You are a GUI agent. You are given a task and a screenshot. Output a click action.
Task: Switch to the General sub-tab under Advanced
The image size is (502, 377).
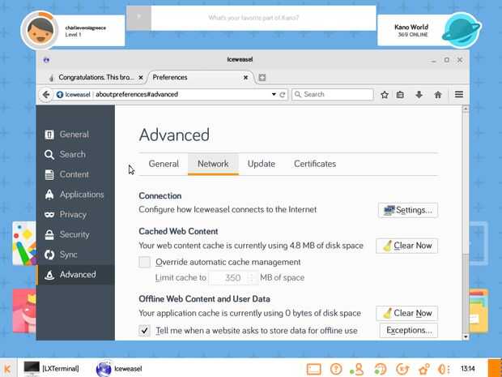click(164, 164)
